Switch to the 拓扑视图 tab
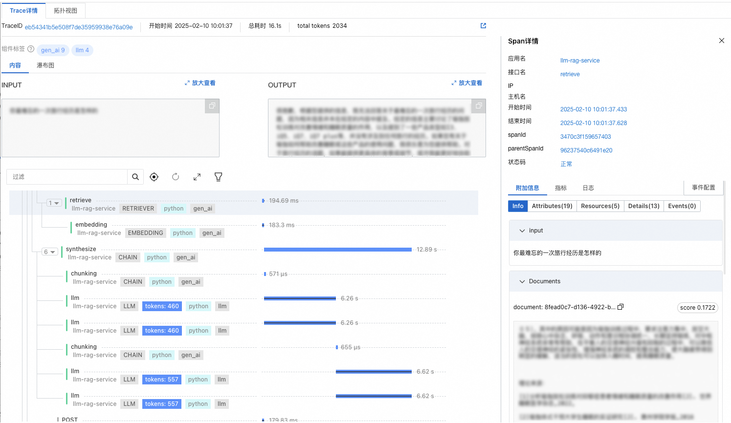The height and width of the screenshot is (423, 731). [x=66, y=11]
